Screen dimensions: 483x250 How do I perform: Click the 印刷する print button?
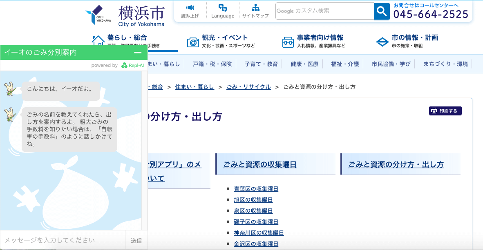coord(445,111)
